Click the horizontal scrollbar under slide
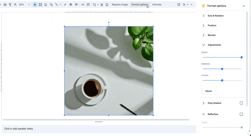This screenshot has width=251, height=136. [x=96, y=120]
